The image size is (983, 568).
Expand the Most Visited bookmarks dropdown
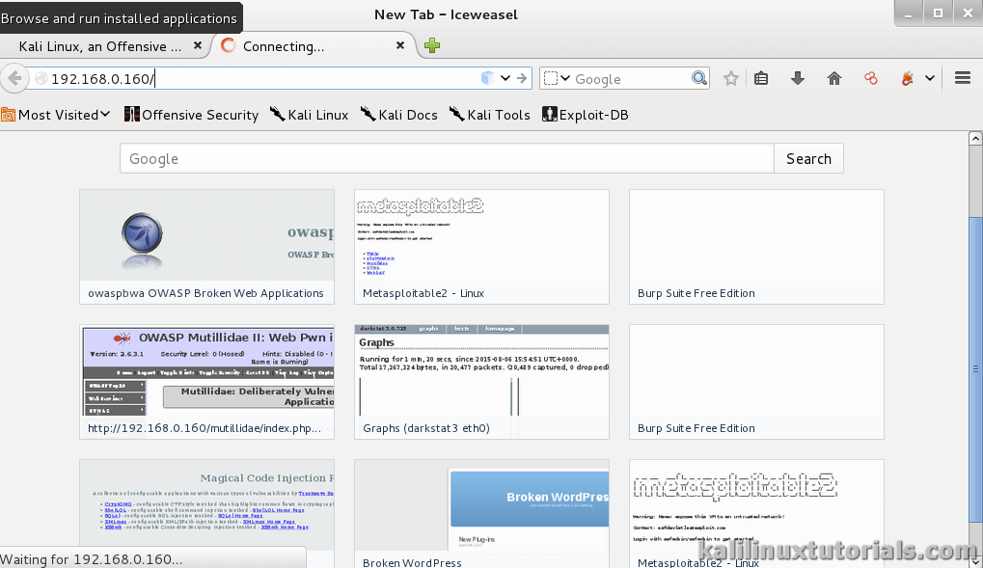click(x=55, y=114)
